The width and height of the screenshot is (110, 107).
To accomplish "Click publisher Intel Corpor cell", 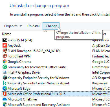I will 101,72.
